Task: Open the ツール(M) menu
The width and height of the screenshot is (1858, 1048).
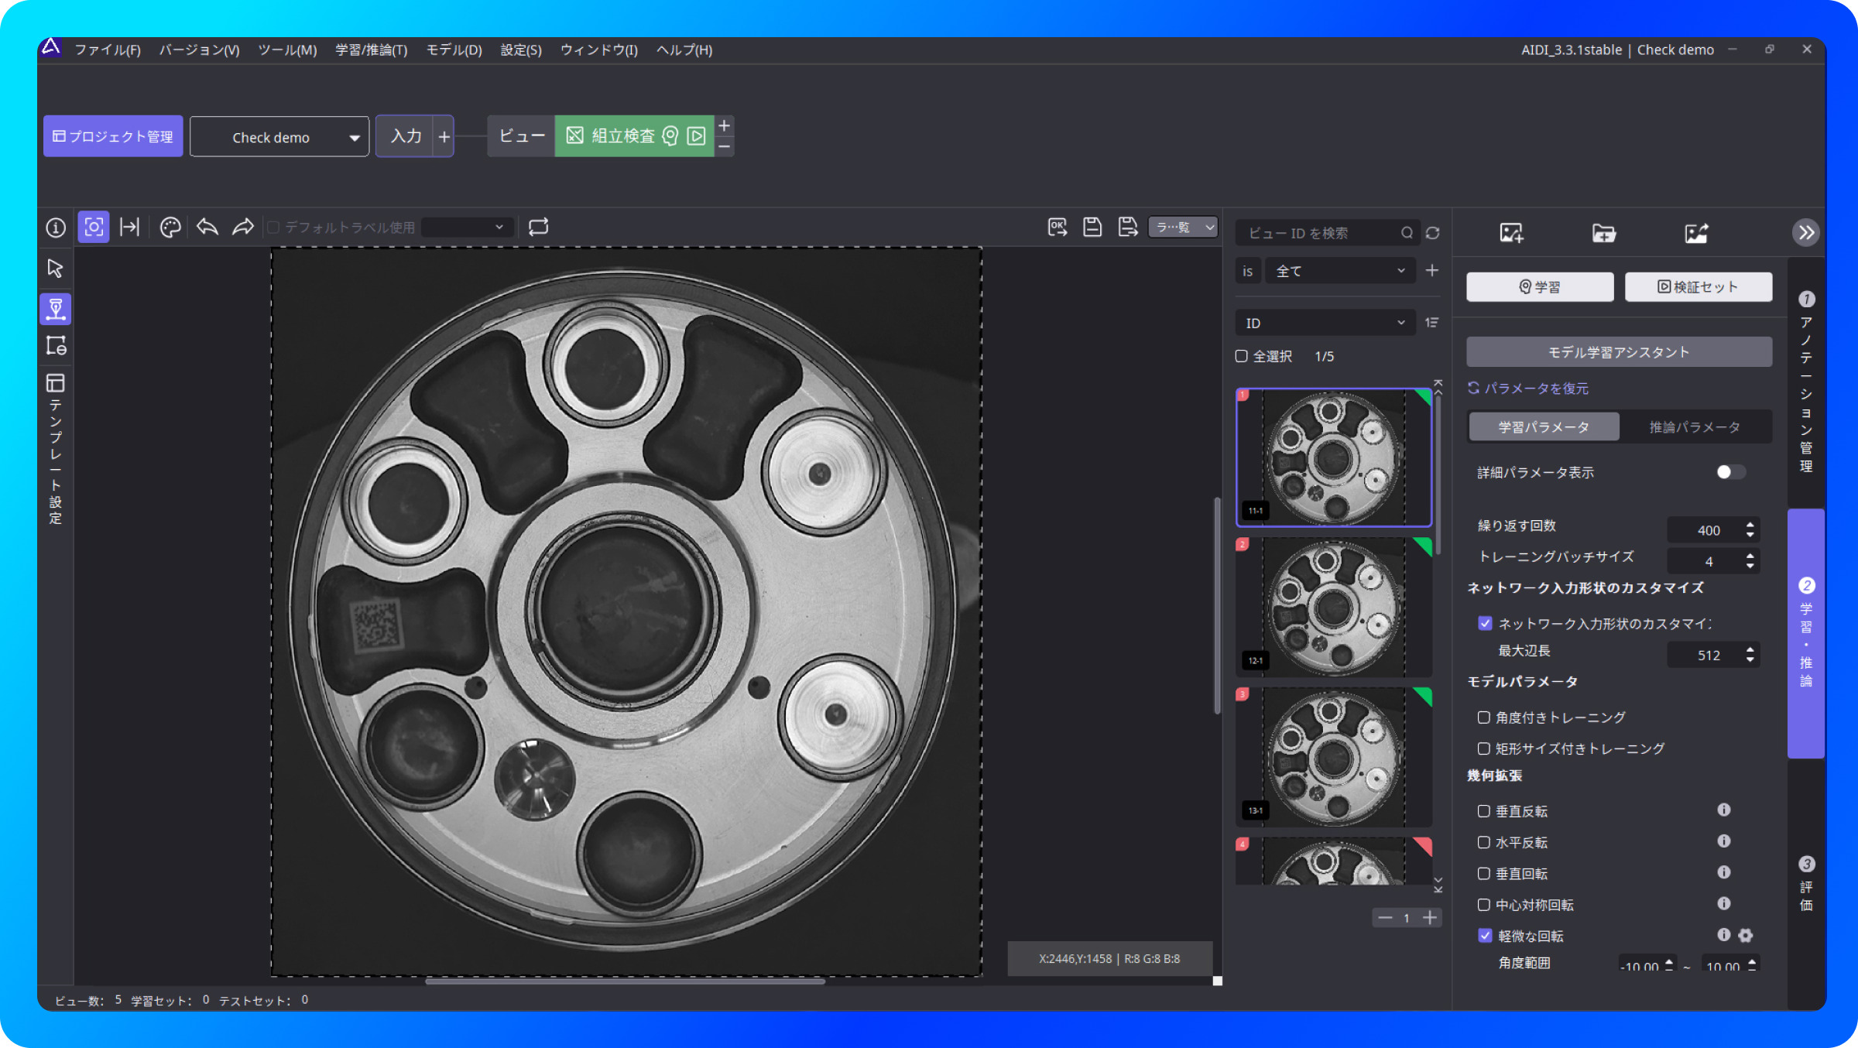Action: pos(287,50)
